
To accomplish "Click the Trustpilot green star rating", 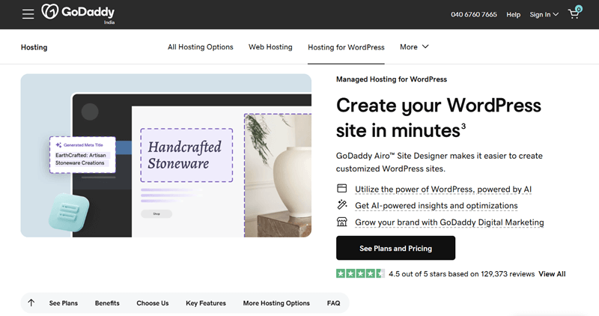I will coord(360,273).
